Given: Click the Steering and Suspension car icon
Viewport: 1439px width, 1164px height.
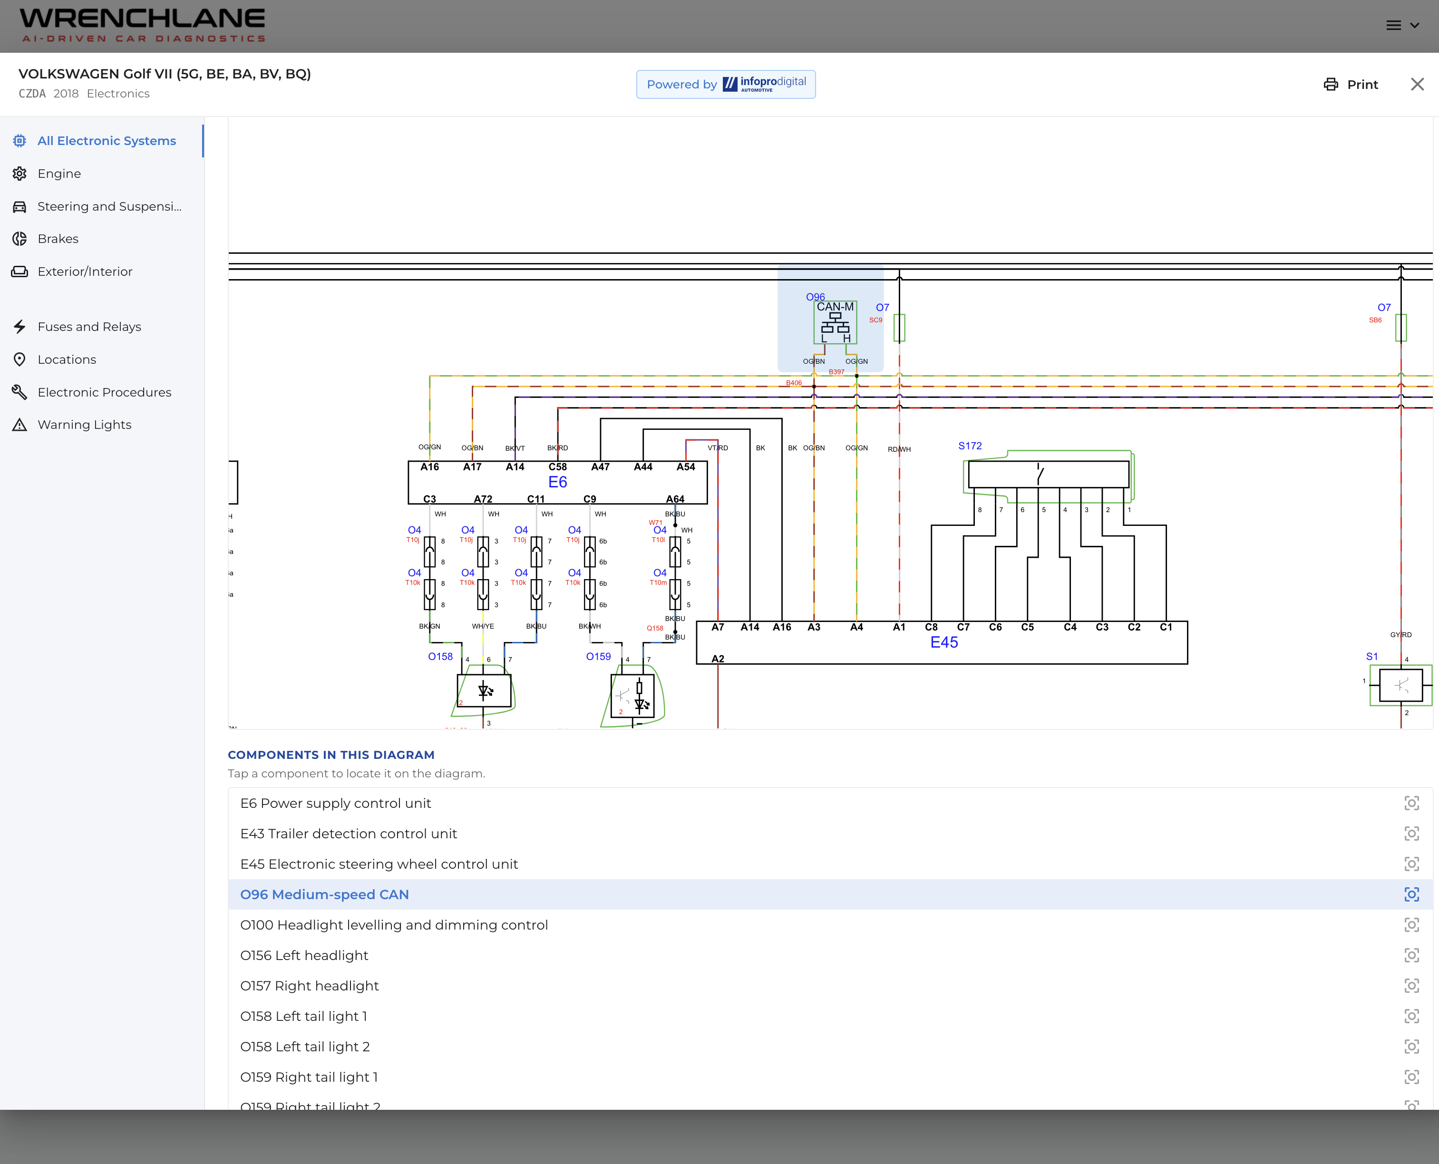Looking at the screenshot, I should tap(19, 206).
